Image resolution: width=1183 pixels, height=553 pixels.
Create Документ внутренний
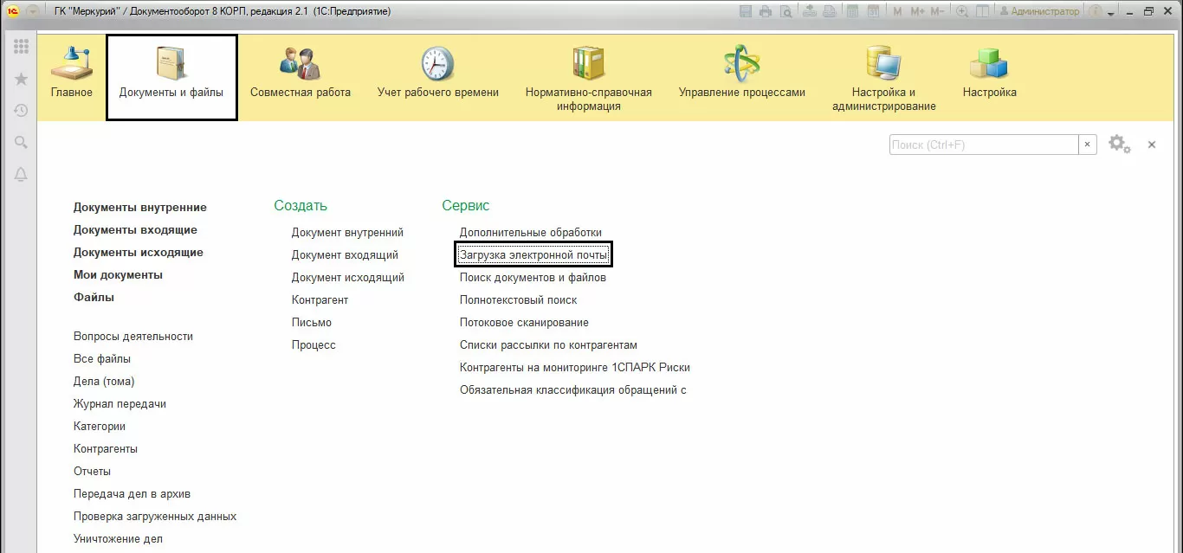click(x=347, y=233)
